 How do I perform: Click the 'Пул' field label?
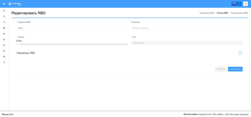coord(134,37)
